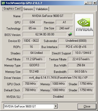
Task: Click the DirectX Support label
Action: 62,53
